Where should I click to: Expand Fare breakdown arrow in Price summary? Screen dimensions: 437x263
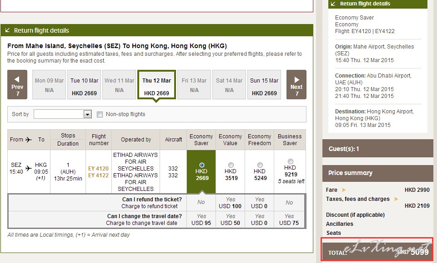pyautogui.click(x=344, y=190)
